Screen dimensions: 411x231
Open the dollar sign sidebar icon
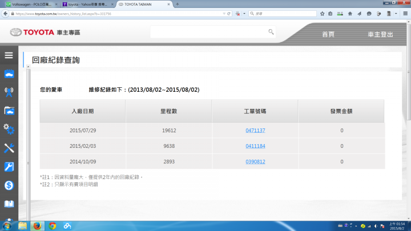[9, 185]
